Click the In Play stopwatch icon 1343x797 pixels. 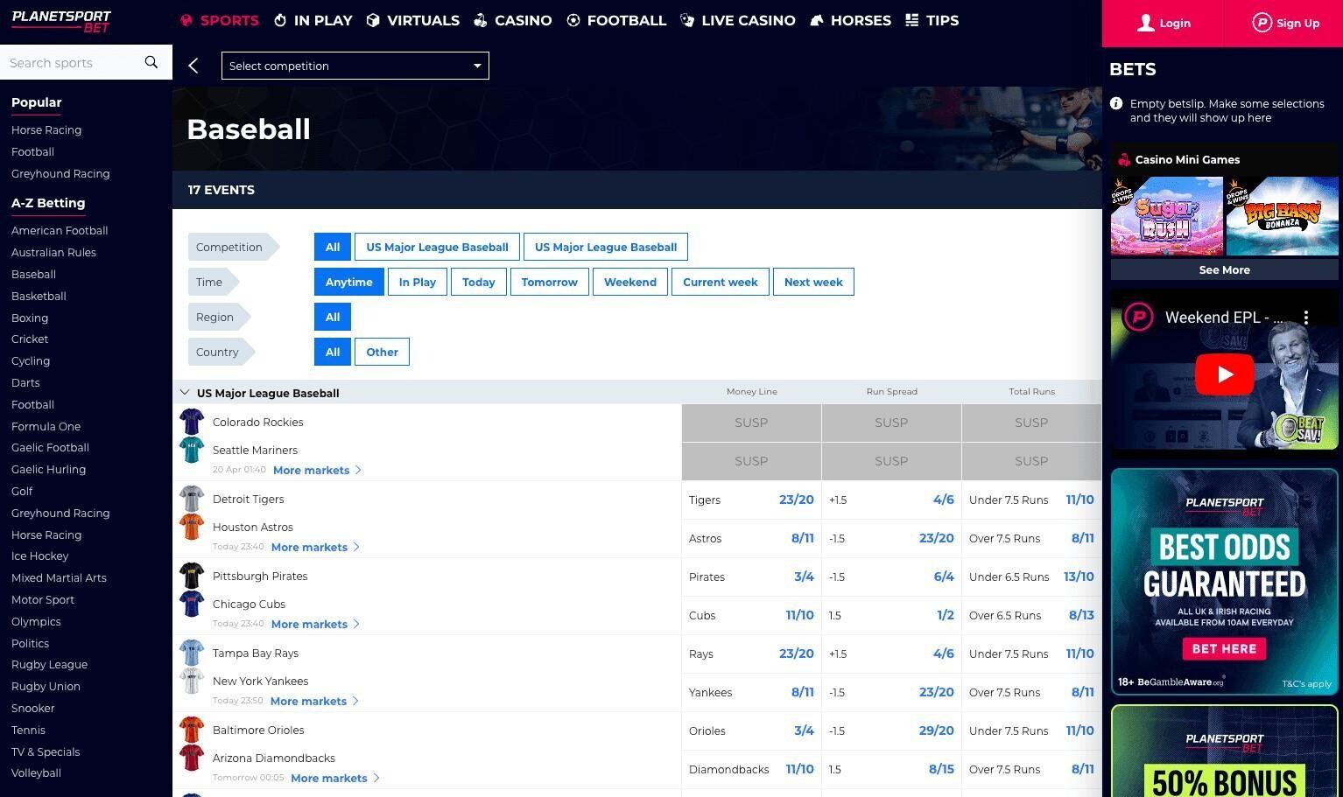pos(280,20)
